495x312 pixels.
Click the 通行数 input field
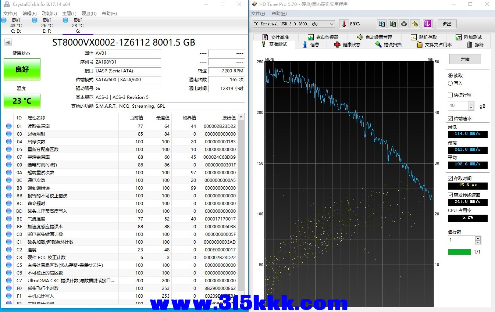click(x=462, y=240)
